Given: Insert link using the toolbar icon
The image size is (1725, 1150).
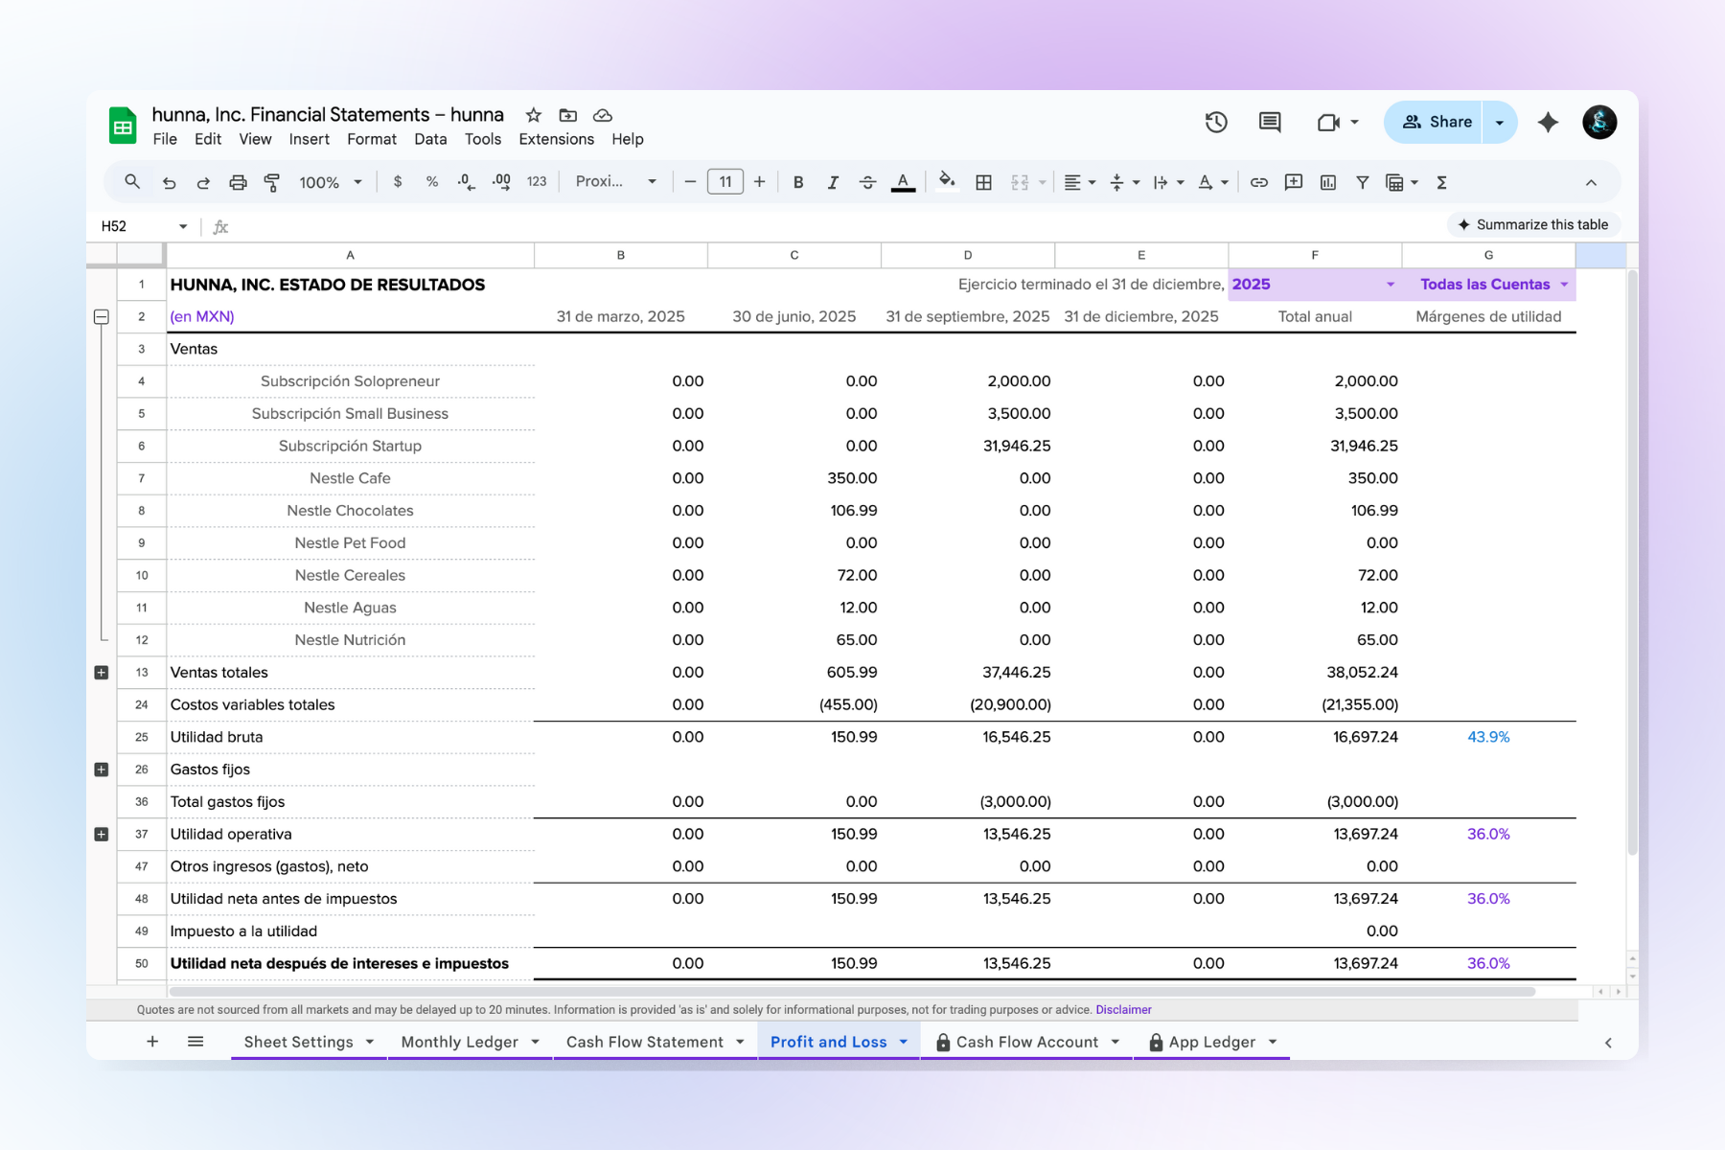Looking at the screenshot, I should (x=1259, y=182).
